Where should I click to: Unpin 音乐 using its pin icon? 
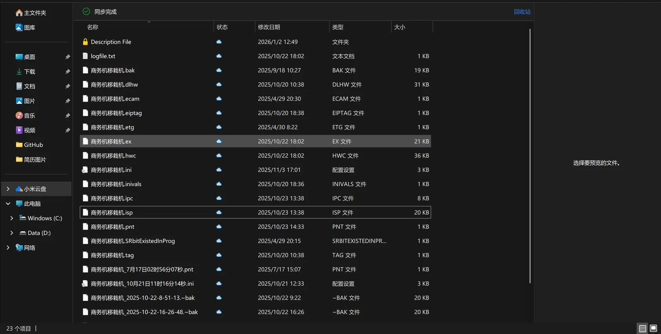pos(67,116)
